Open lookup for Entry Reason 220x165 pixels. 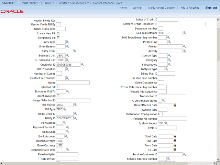pos(67,46)
